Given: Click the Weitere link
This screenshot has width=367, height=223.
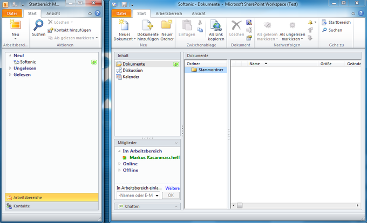Looking at the screenshot, I should click(173, 188).
